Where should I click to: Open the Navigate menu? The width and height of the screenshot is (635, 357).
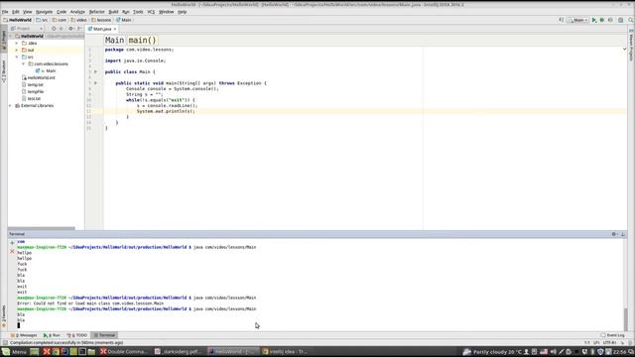coord(44,12)
